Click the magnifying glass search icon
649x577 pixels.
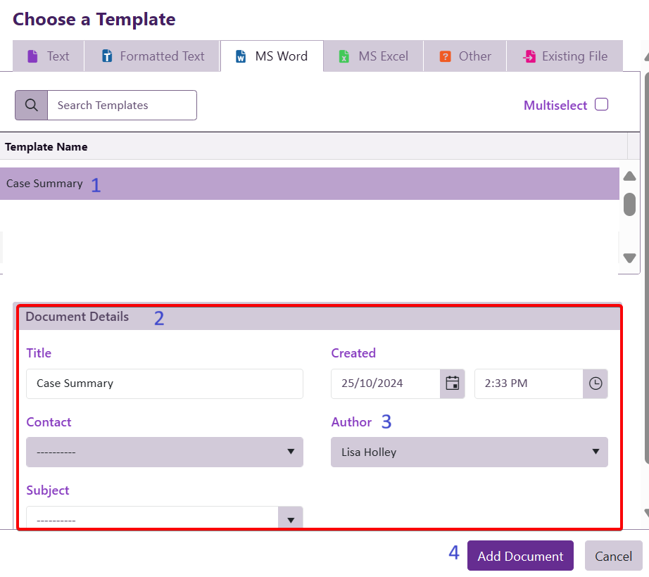[31, 105]
